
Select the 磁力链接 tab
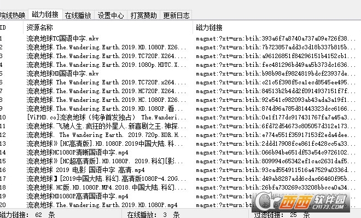(x=45, y=15)
